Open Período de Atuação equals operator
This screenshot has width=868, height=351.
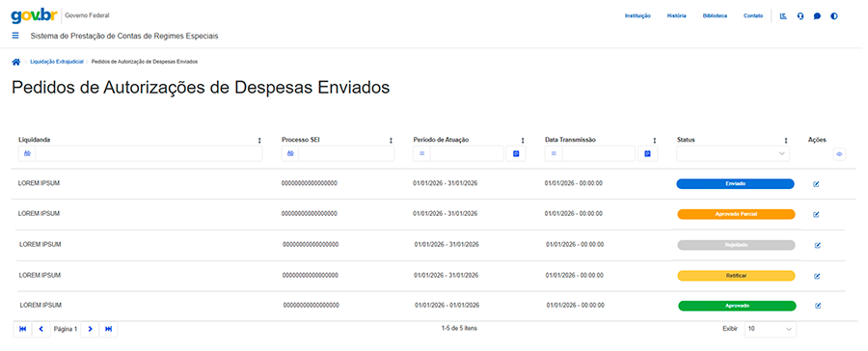click(421, 153)
